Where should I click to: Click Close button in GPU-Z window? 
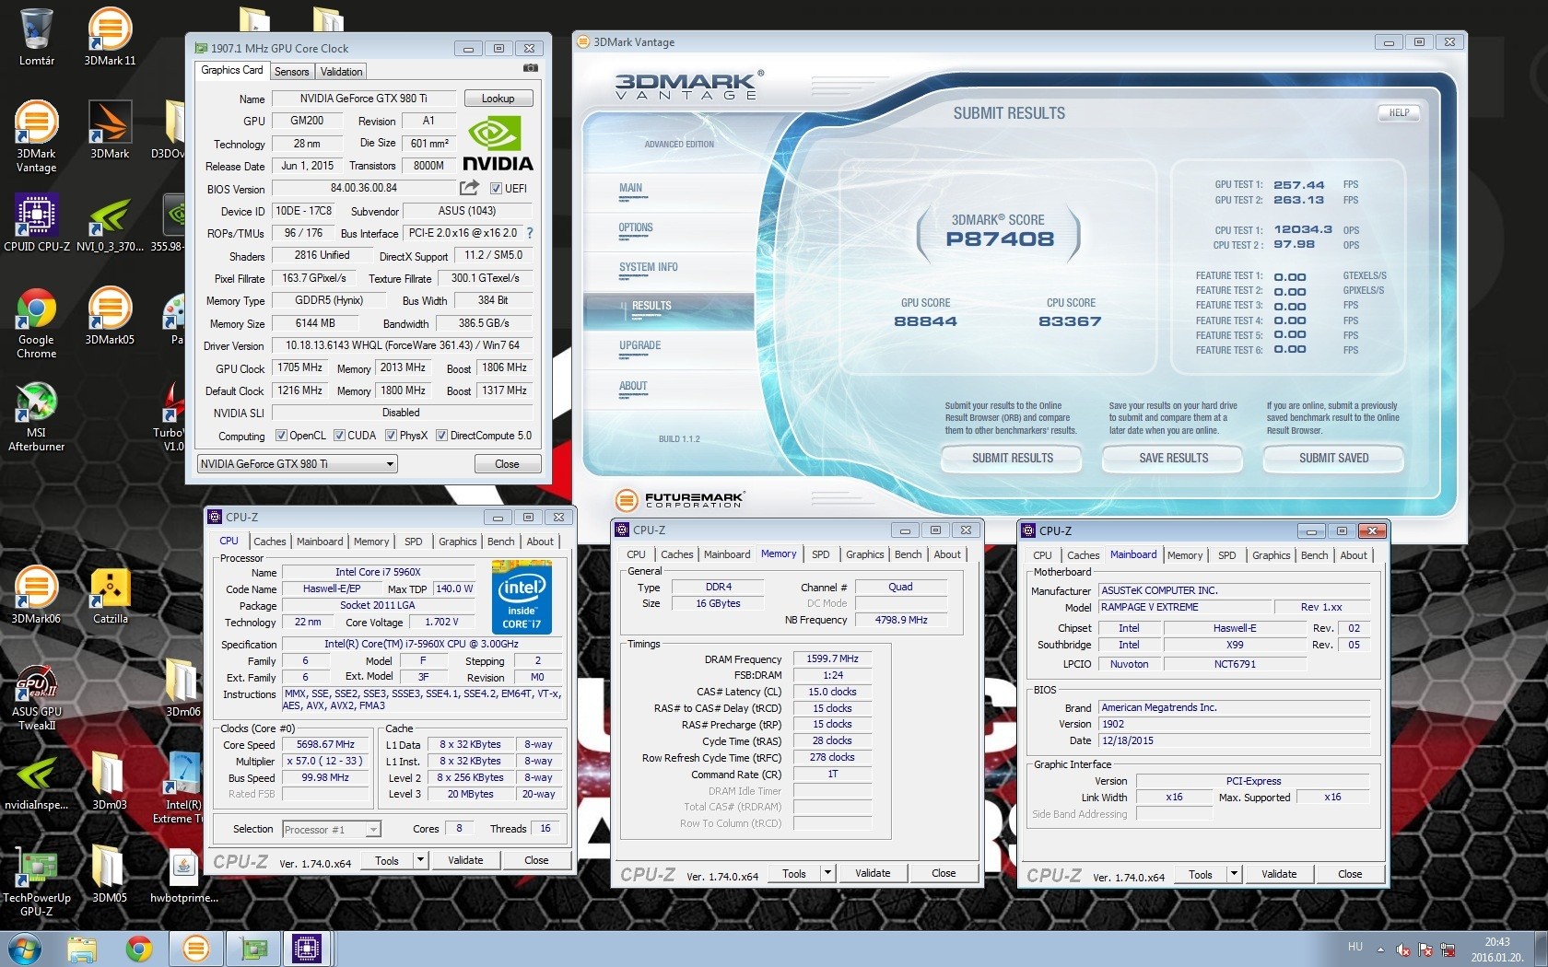(x=507, y=464)
